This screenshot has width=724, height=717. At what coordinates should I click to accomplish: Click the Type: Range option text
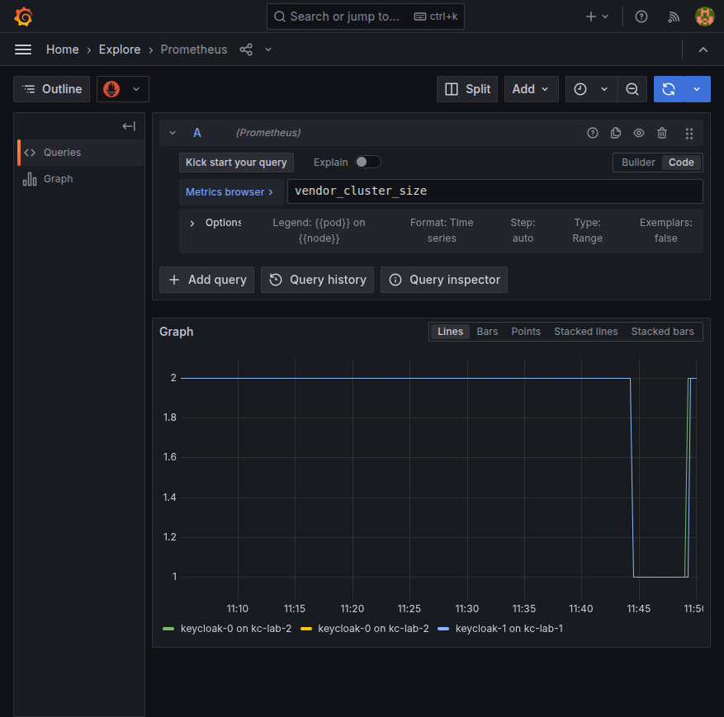pyautogui.click(x=587, y=230)
